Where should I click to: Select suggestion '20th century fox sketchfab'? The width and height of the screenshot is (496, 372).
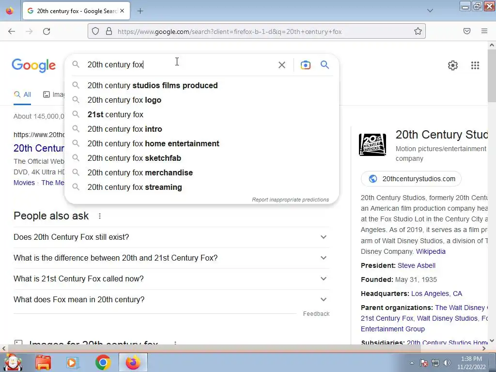click(202, 158)
